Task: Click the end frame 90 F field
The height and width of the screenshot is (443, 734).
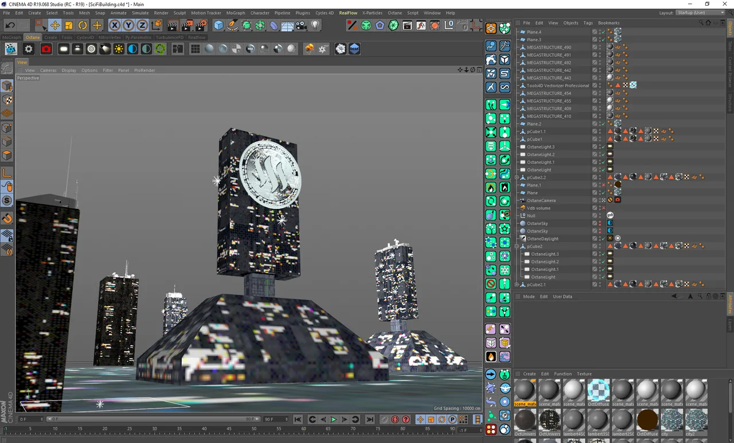Action: click(x=276, y=419)
